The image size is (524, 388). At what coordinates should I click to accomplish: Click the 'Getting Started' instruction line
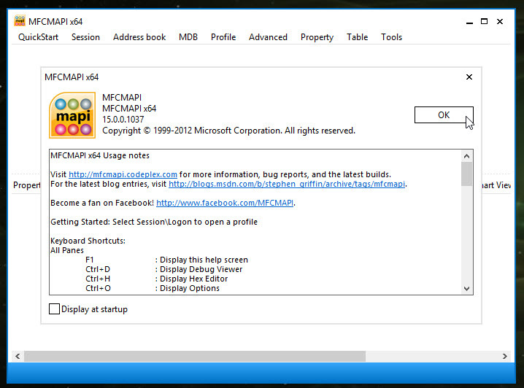click(x=154, y=222)
